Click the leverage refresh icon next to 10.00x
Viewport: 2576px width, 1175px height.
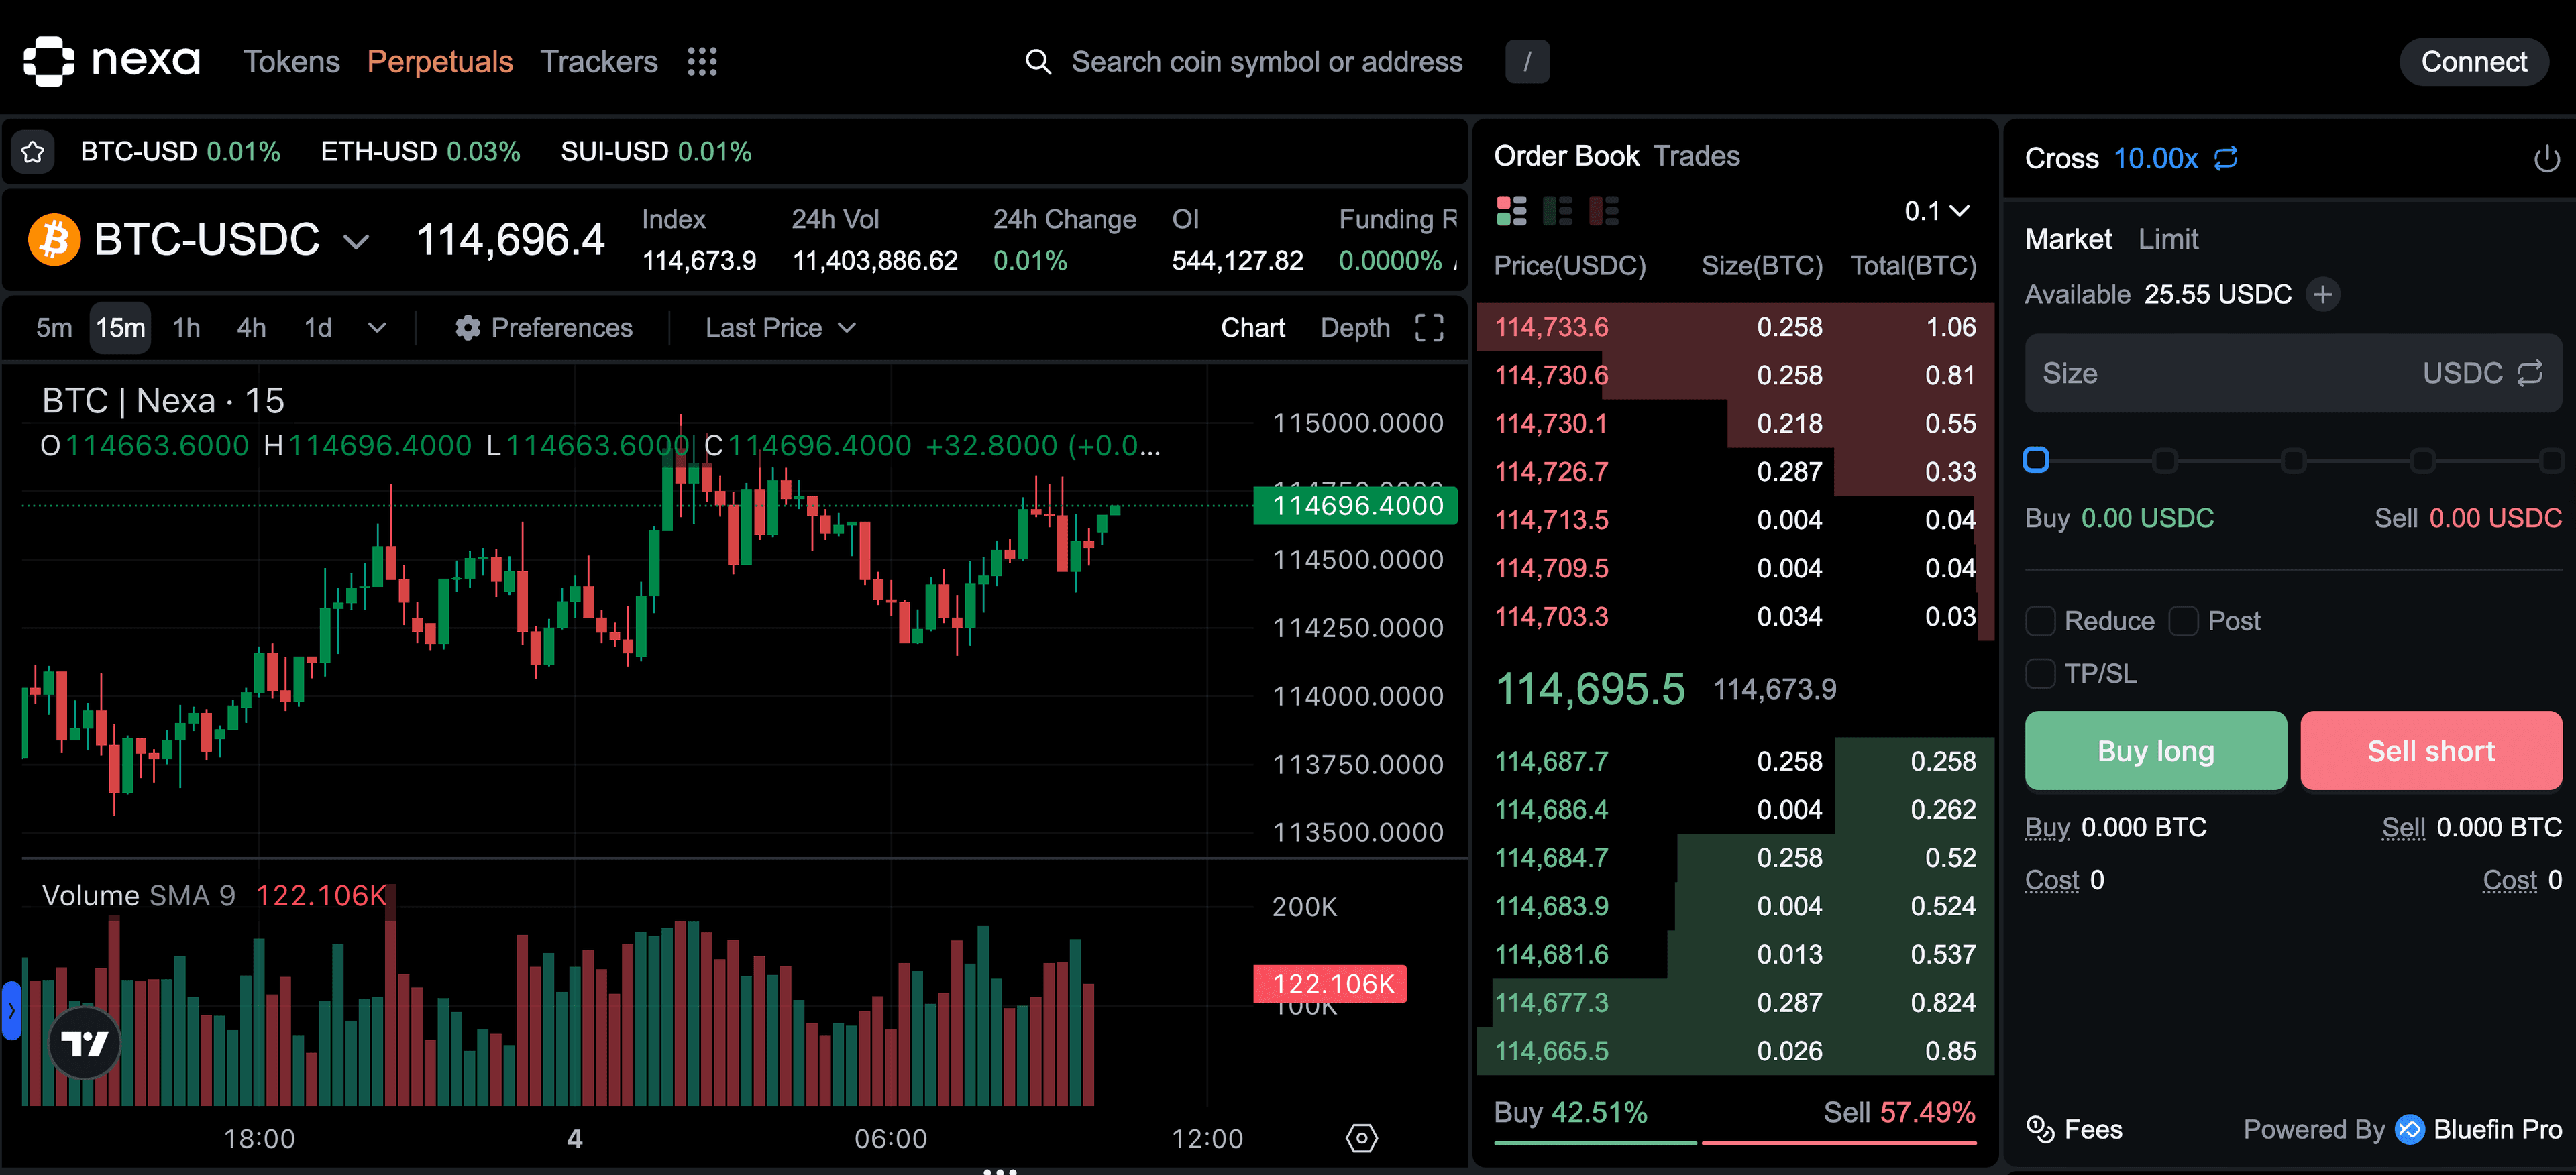tap(2226, 158)
